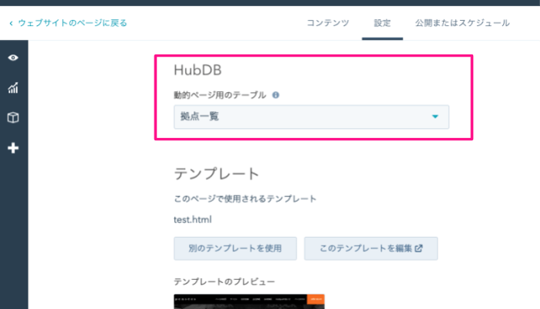Image resolution: width=540 pixels, height=309 pixels.
Task: Go back via ウェブサイトのページに戻る link
Action: [x=72, y=23]
